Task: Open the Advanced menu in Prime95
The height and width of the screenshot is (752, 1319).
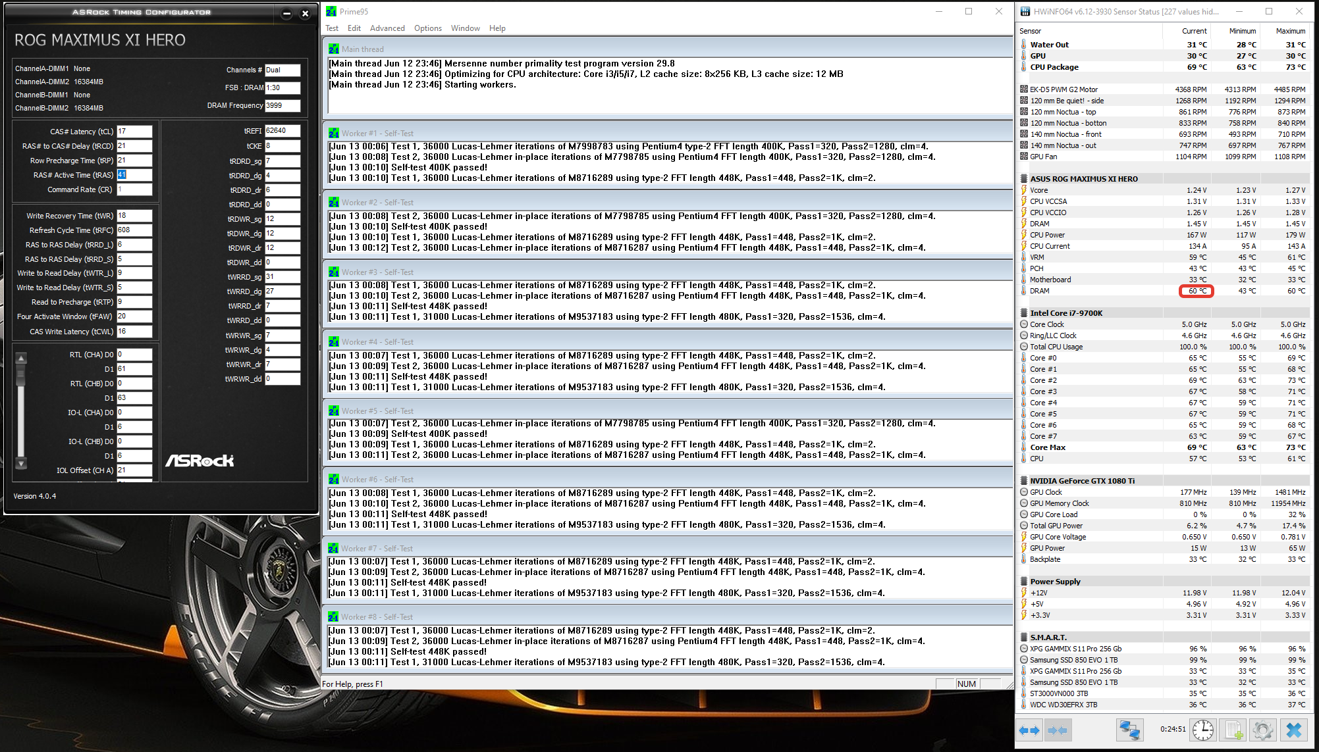Action: (387, 28)
